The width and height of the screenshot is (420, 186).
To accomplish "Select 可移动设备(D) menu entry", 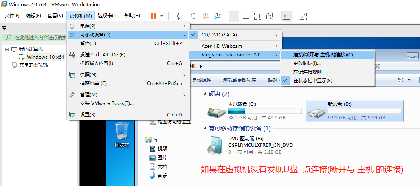I will coord(128,35).
